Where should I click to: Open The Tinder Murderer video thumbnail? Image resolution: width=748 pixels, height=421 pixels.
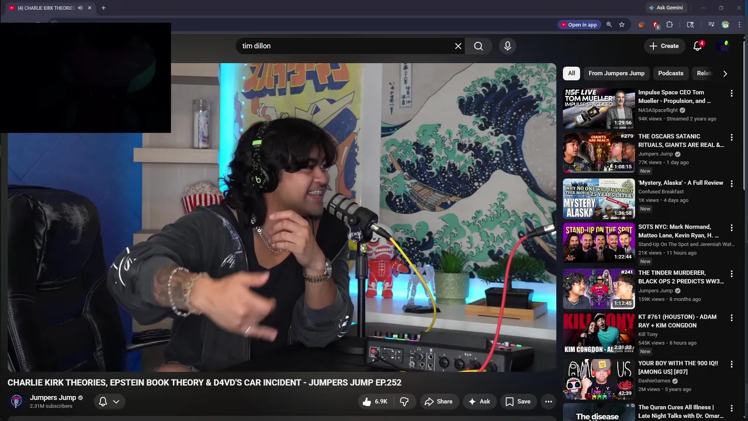tap(598, 288)
